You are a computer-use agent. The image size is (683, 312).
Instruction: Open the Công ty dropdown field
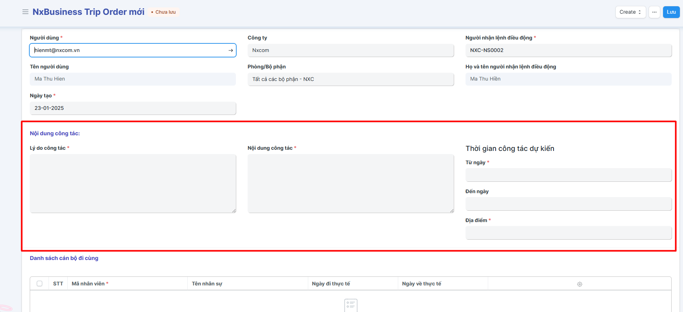350,50
